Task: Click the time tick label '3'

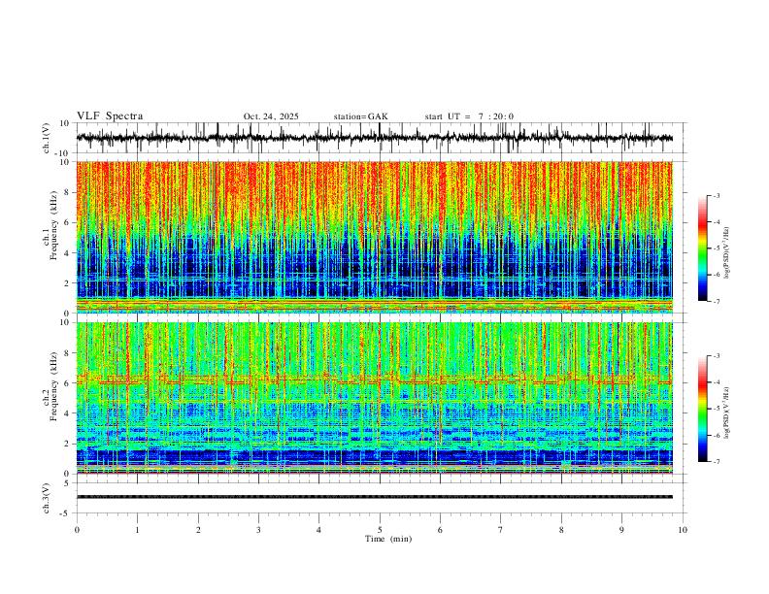Action: [258, 530]
